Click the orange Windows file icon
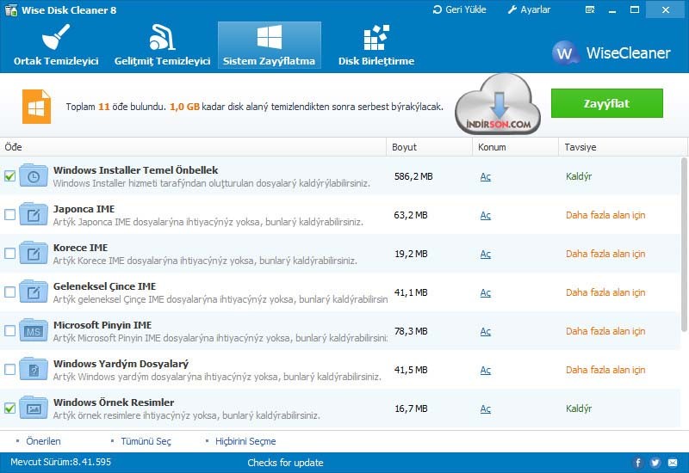This screenshot has height=473, width=689. (36, 107)
